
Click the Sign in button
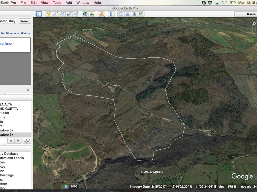pos(251,14)
